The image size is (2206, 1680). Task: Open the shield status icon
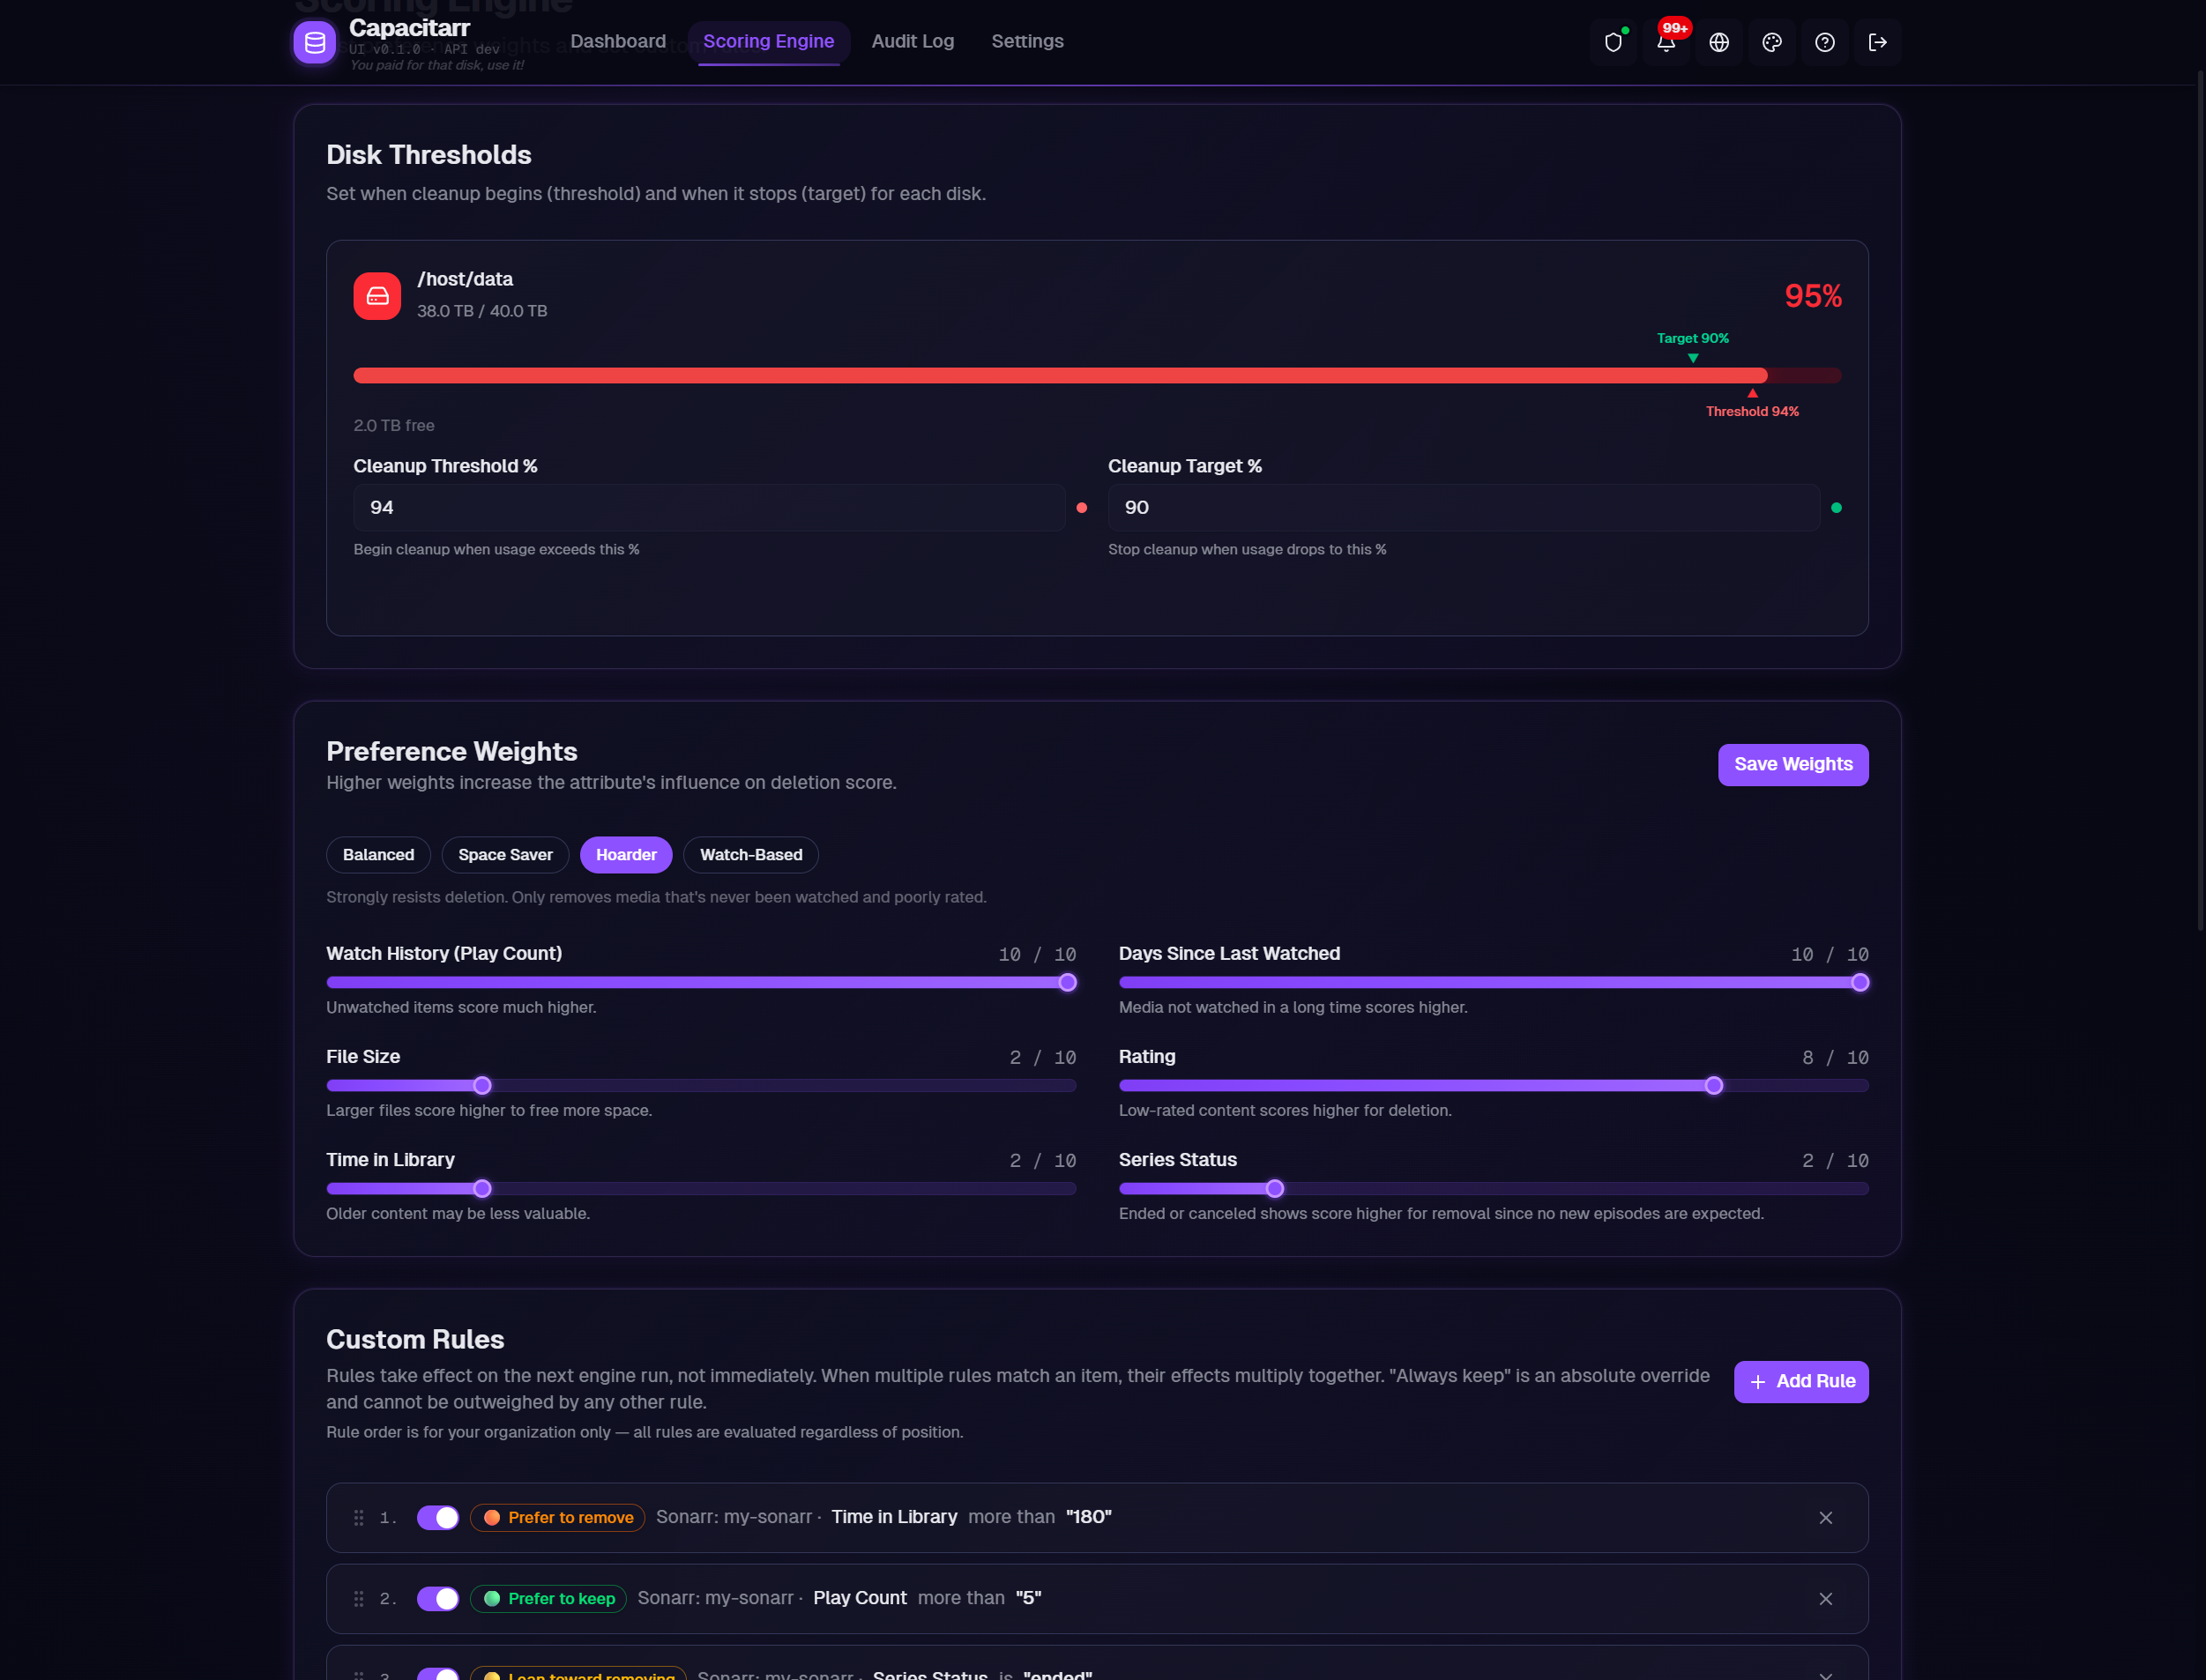(x=1613, y=42)
